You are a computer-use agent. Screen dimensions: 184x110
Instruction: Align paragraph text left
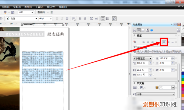coord(144,42)
